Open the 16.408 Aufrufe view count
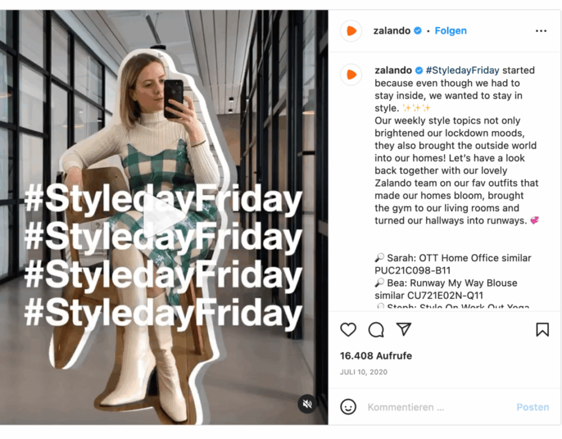The width and height of the screenshot is (562, 439). tap(376, 356)
